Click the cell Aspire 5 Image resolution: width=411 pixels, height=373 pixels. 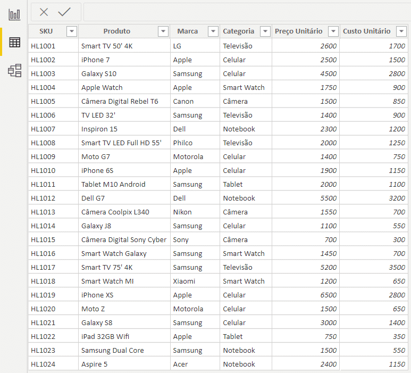[124, 364]
